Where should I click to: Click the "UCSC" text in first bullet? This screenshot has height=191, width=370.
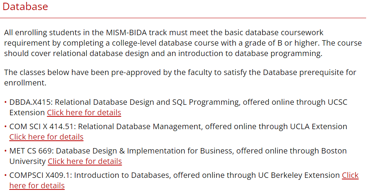[338, 102]
